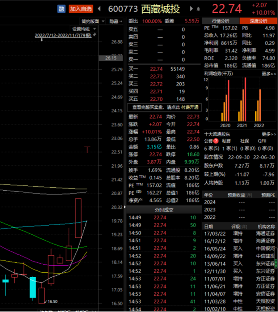Select the 买二 bid price 22.73
This screenshot has height=312, width=278.
pyautogui.click(x=156, y=77)
